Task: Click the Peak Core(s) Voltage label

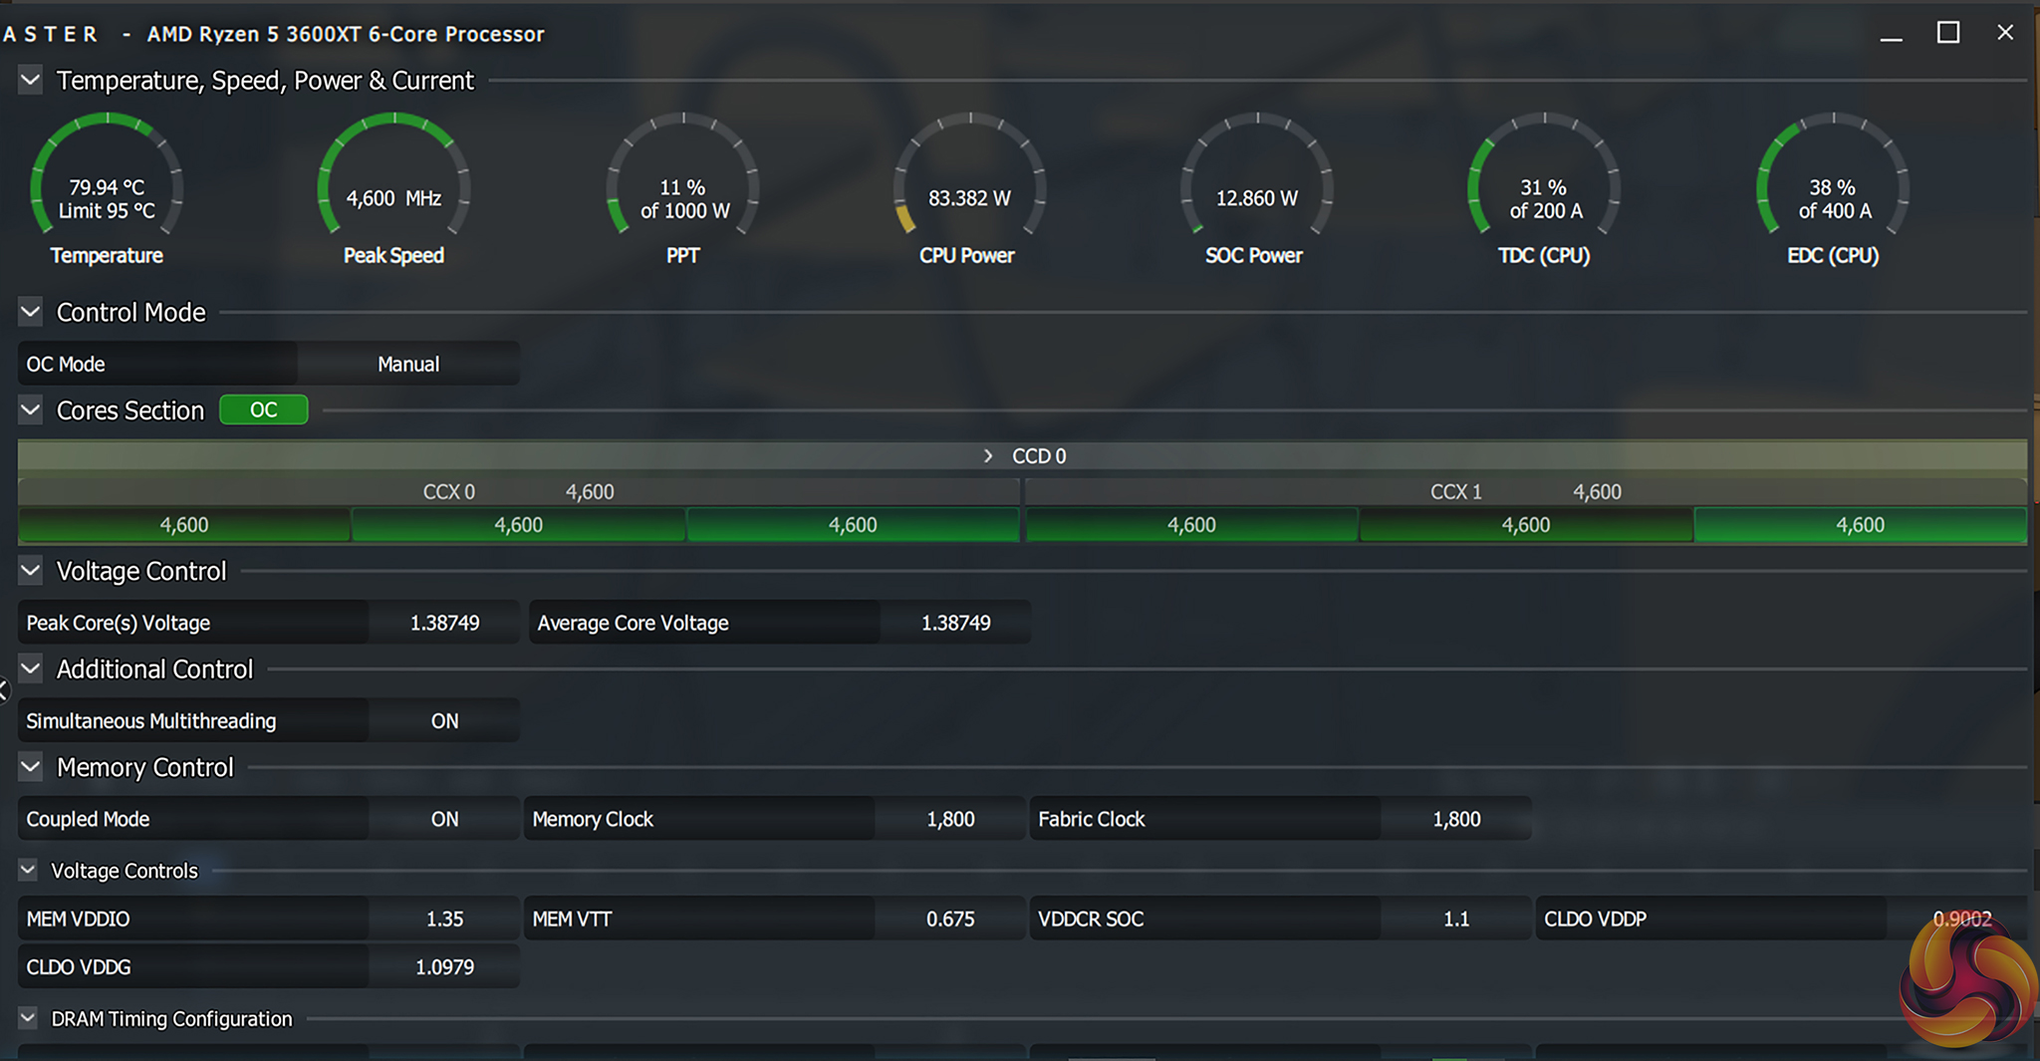Action: tap(119, 623)
